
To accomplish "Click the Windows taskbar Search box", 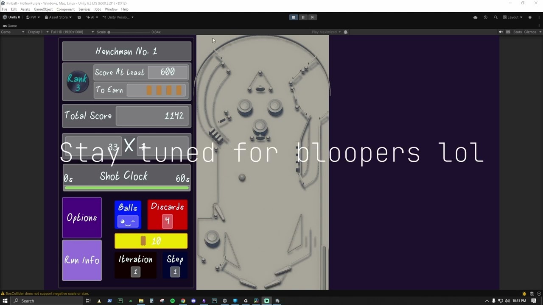I will point(46,301).
